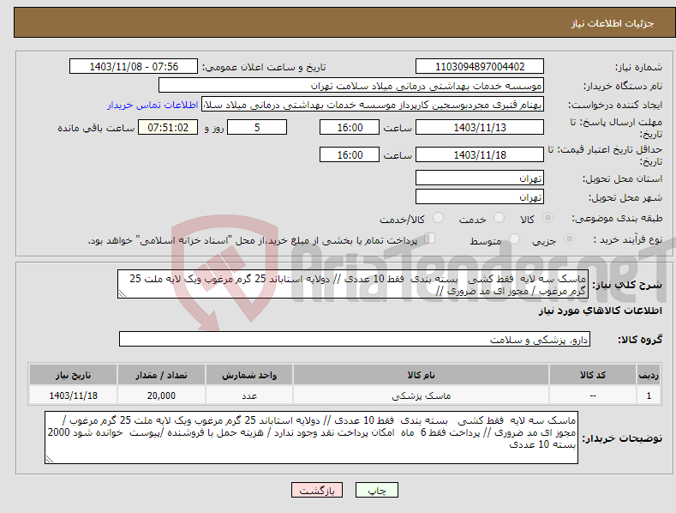
Task: Click the نام کالا column header
Action: [422, 375]
